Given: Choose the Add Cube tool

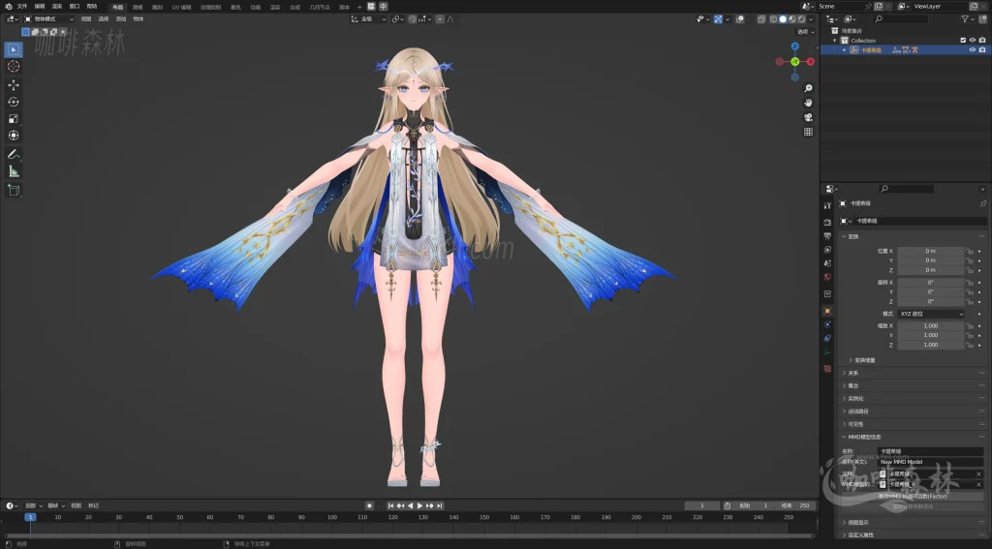Looking at the screenshot, I should coord(14,190).
